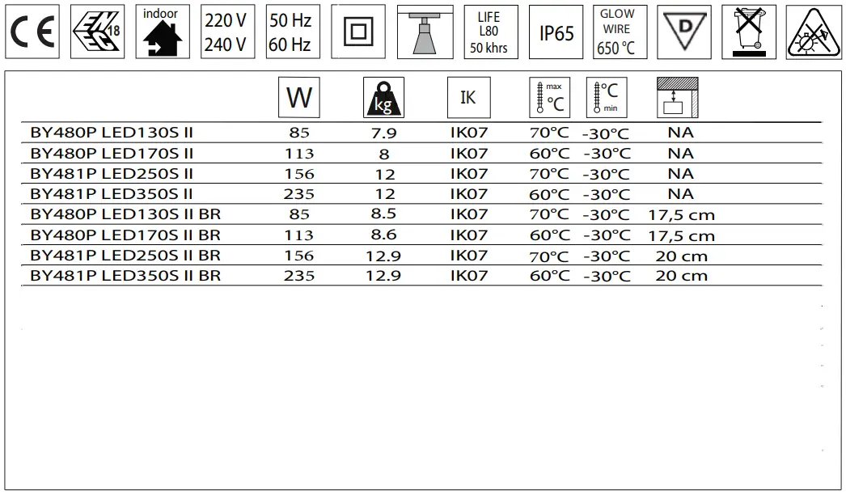The image size is (846, 495).
Task: Click the IP65 rating icon
Action: (x=556, y=32)
